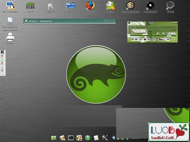Pause playback in XMMS
Screen dimensions: 190x142
click(141, 39)
